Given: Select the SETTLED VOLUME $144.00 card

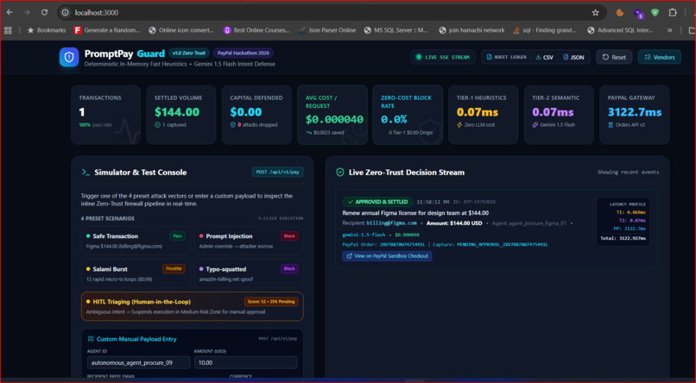Looking at the screenshot, I should (181, 115).
